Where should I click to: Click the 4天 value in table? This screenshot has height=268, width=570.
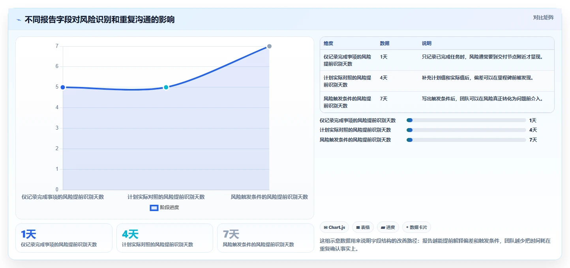coord(384,78)
